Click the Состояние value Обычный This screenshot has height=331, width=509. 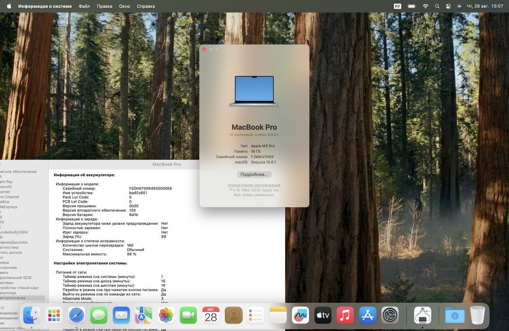click(135, 250)
